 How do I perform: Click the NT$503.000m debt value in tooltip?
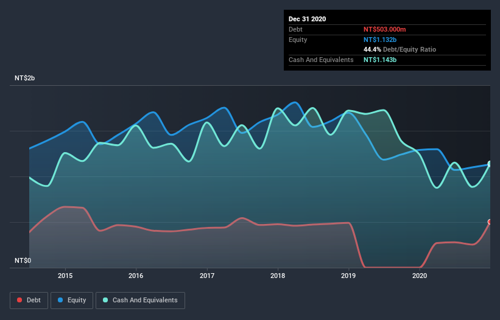(x=384, y=29)
